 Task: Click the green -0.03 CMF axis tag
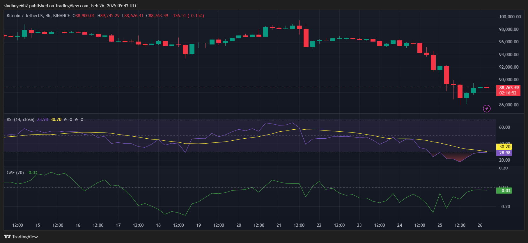click(x=504, y=191)
